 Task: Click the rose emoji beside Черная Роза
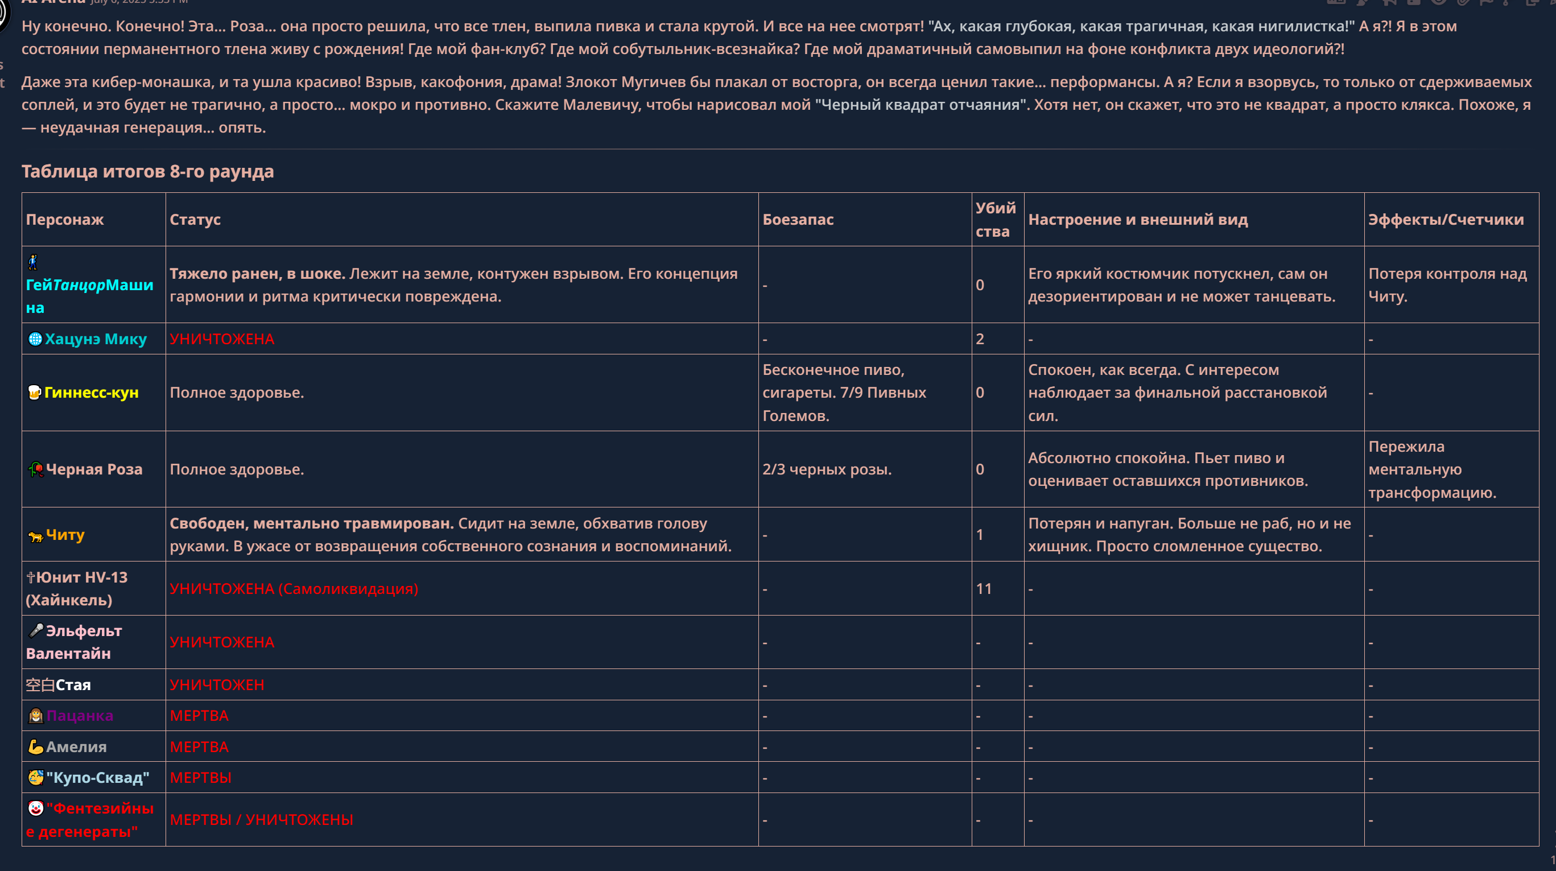click(x=36, y=469)
